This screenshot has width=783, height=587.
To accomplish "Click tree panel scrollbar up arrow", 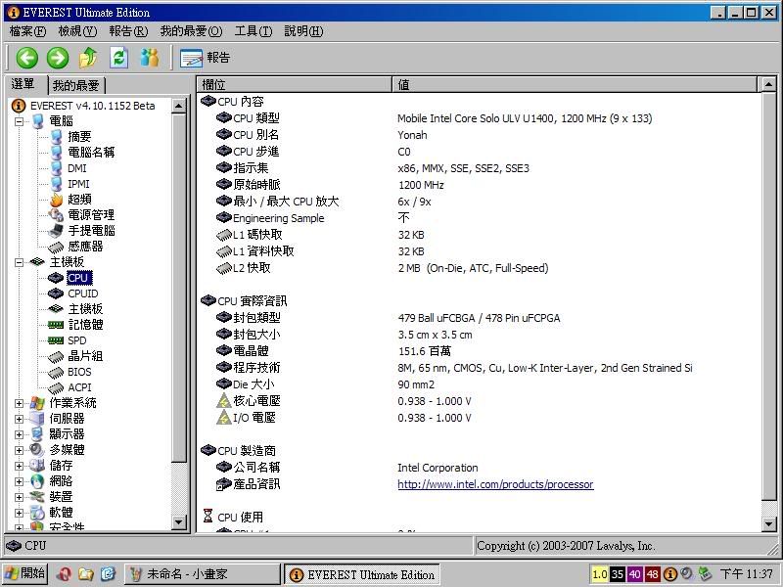I will [179, 106].
